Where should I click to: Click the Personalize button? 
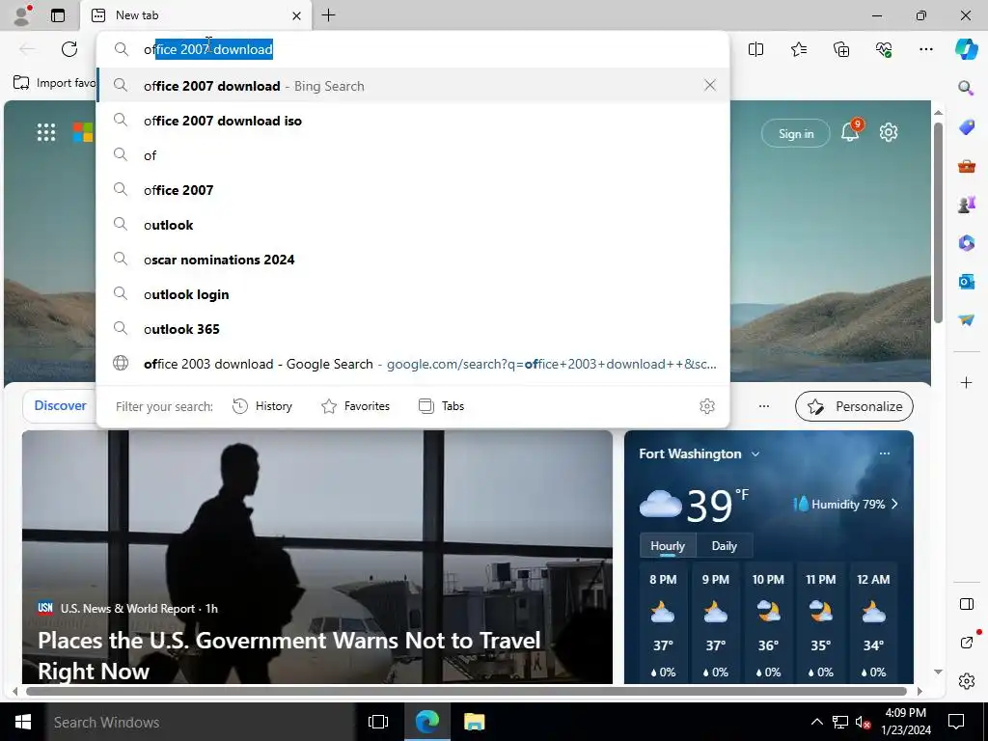(x=854, y=406)
